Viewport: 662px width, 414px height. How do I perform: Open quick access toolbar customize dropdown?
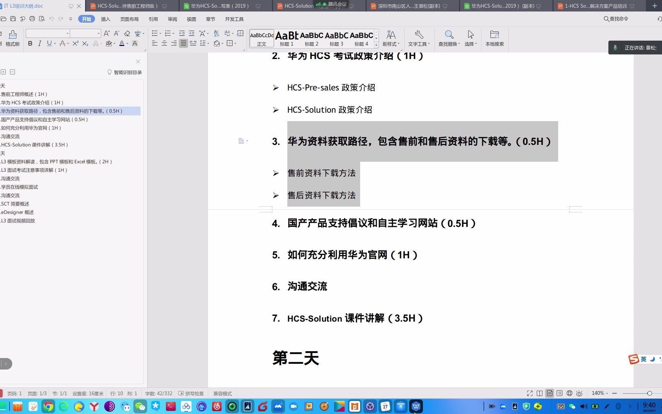(x=70, y=19)
